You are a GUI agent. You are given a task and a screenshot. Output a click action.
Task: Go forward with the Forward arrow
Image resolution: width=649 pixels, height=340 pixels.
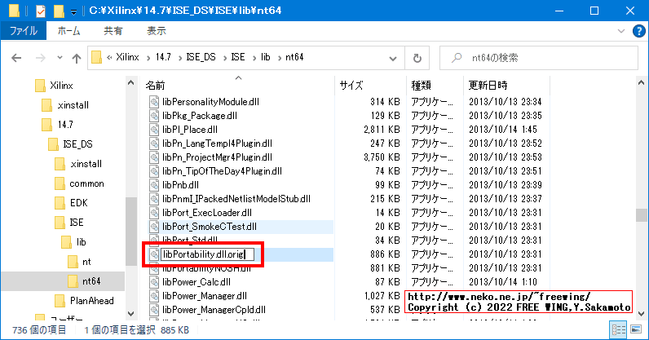click(x=41, y=58)
